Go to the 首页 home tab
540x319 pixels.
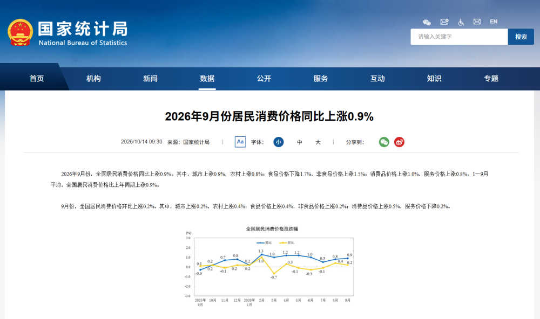tap(37, 79)
